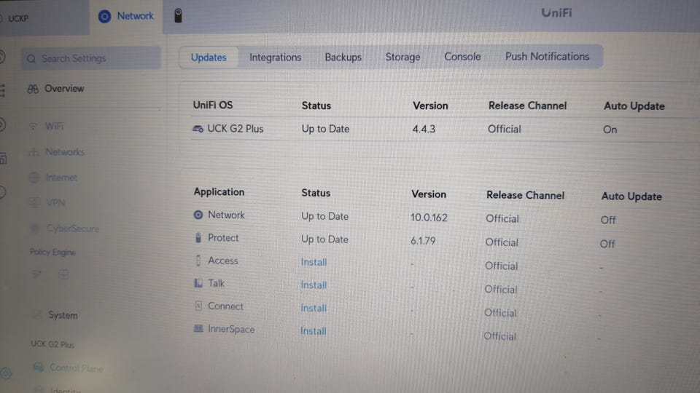The image size is (700, 393).
Task: Click the Search Settings input field
Action: pos(91,58)
